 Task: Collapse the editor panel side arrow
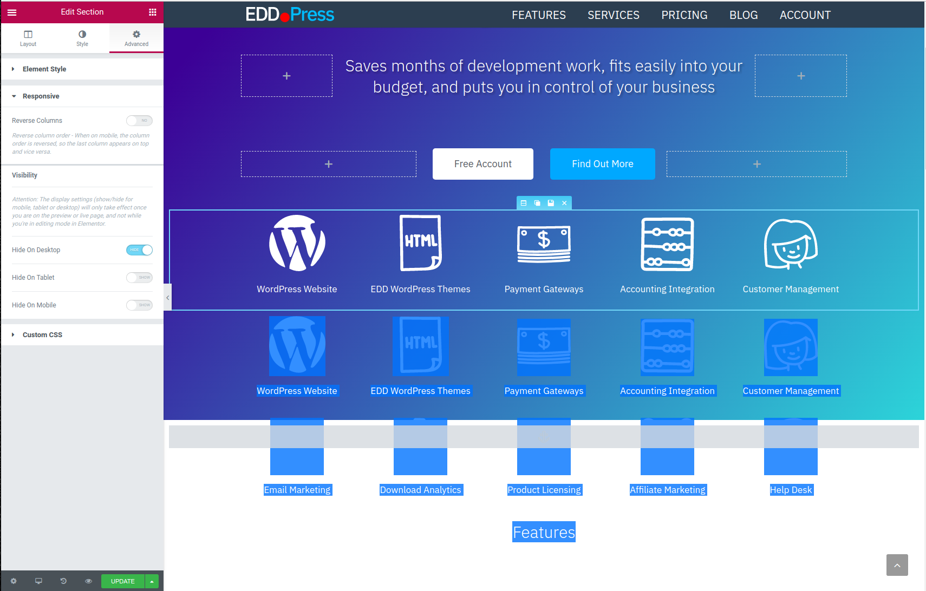tap(167, 297)
